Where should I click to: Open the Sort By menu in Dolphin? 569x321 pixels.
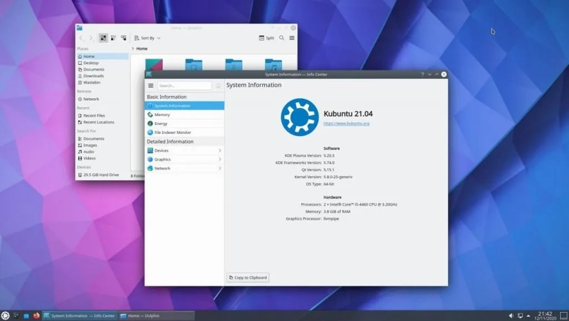pyautogui.click(x=146, y=38)
